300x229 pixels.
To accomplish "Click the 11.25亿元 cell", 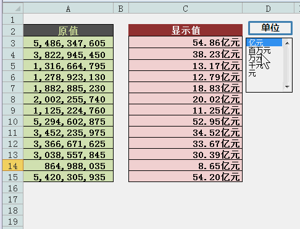I will [x=185, y=110].
